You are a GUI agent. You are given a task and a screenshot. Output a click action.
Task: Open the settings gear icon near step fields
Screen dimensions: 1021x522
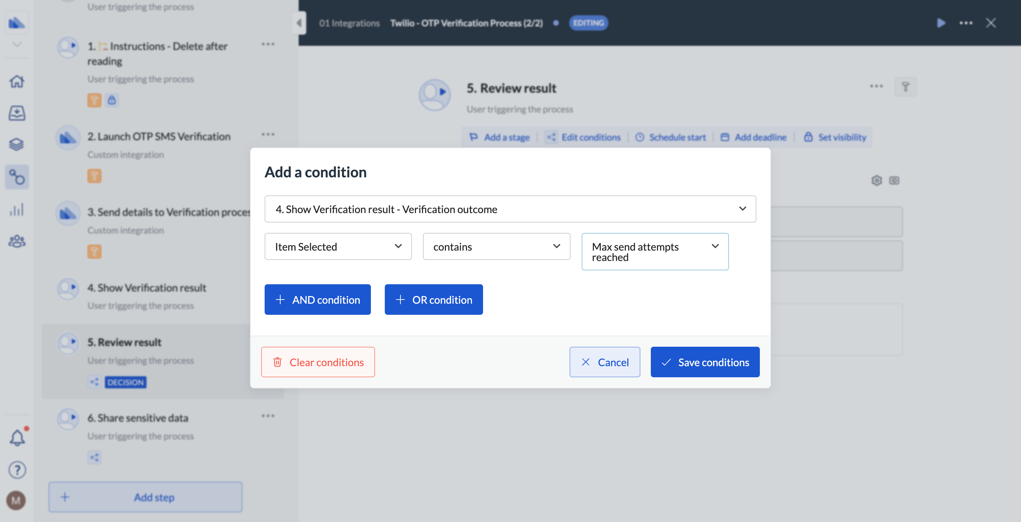[877, 180]
